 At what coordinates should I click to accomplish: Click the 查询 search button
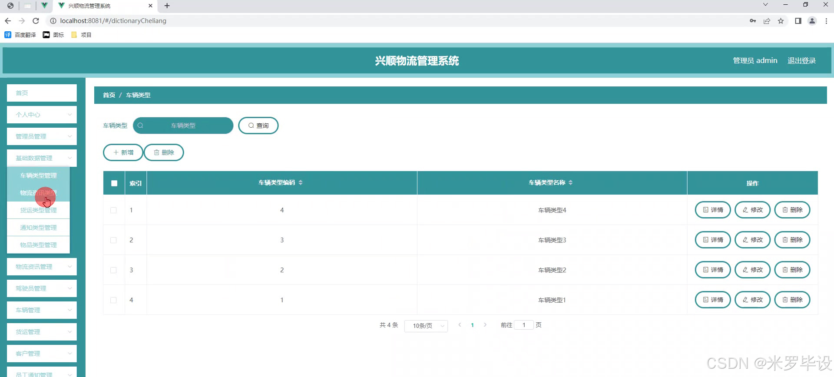pos(258,126)
